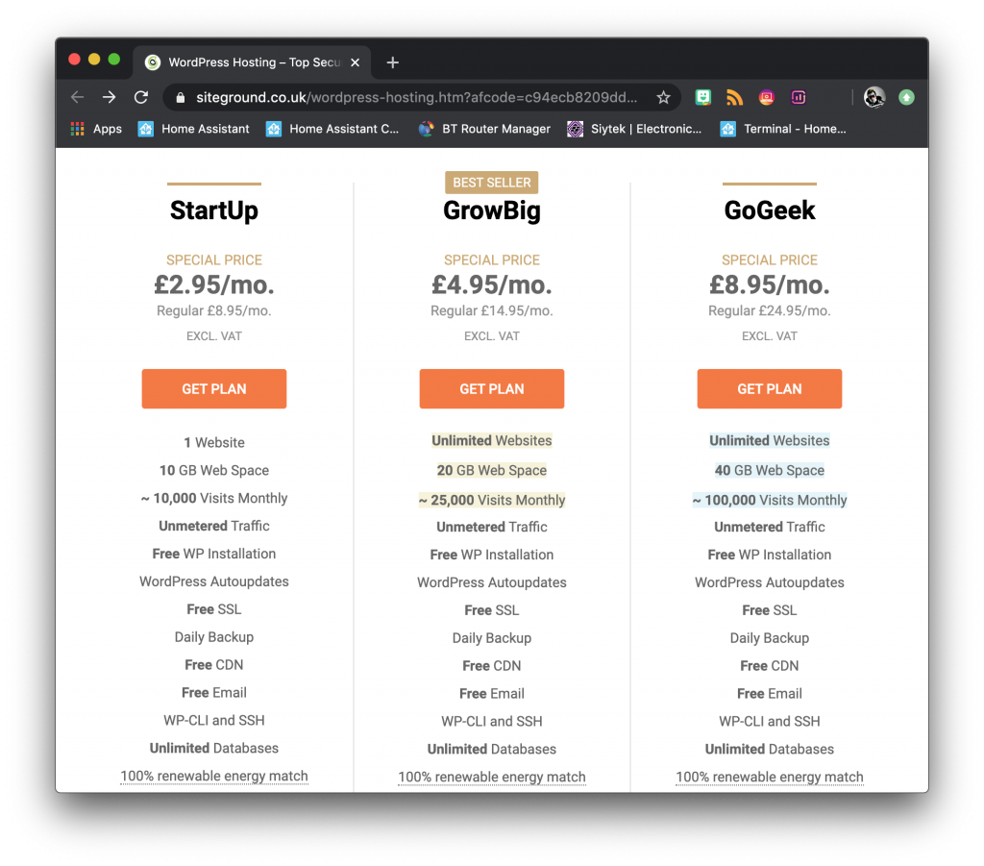This screenshot has width=984, height=866.
Task: Click GoGeek Free CDN
Action: (770, 666)
